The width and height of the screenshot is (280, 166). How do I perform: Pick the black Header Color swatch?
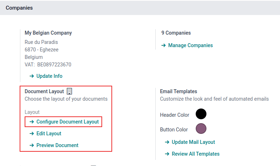[x=201, y=114]
